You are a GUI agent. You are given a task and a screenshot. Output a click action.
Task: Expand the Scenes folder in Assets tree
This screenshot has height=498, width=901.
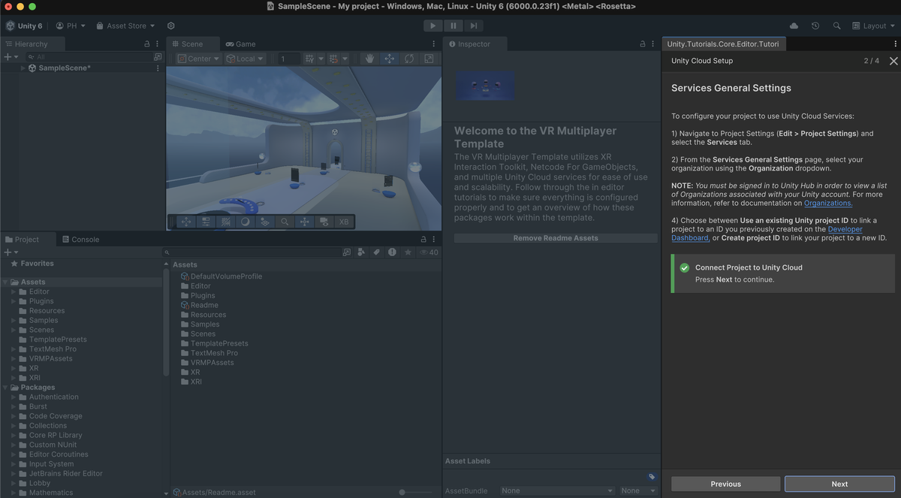[14, 330]
